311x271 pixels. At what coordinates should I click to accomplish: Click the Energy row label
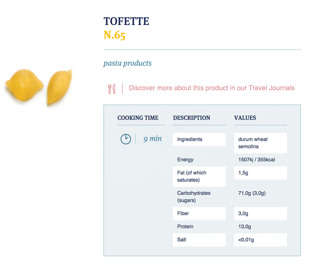tap(185, 160)
